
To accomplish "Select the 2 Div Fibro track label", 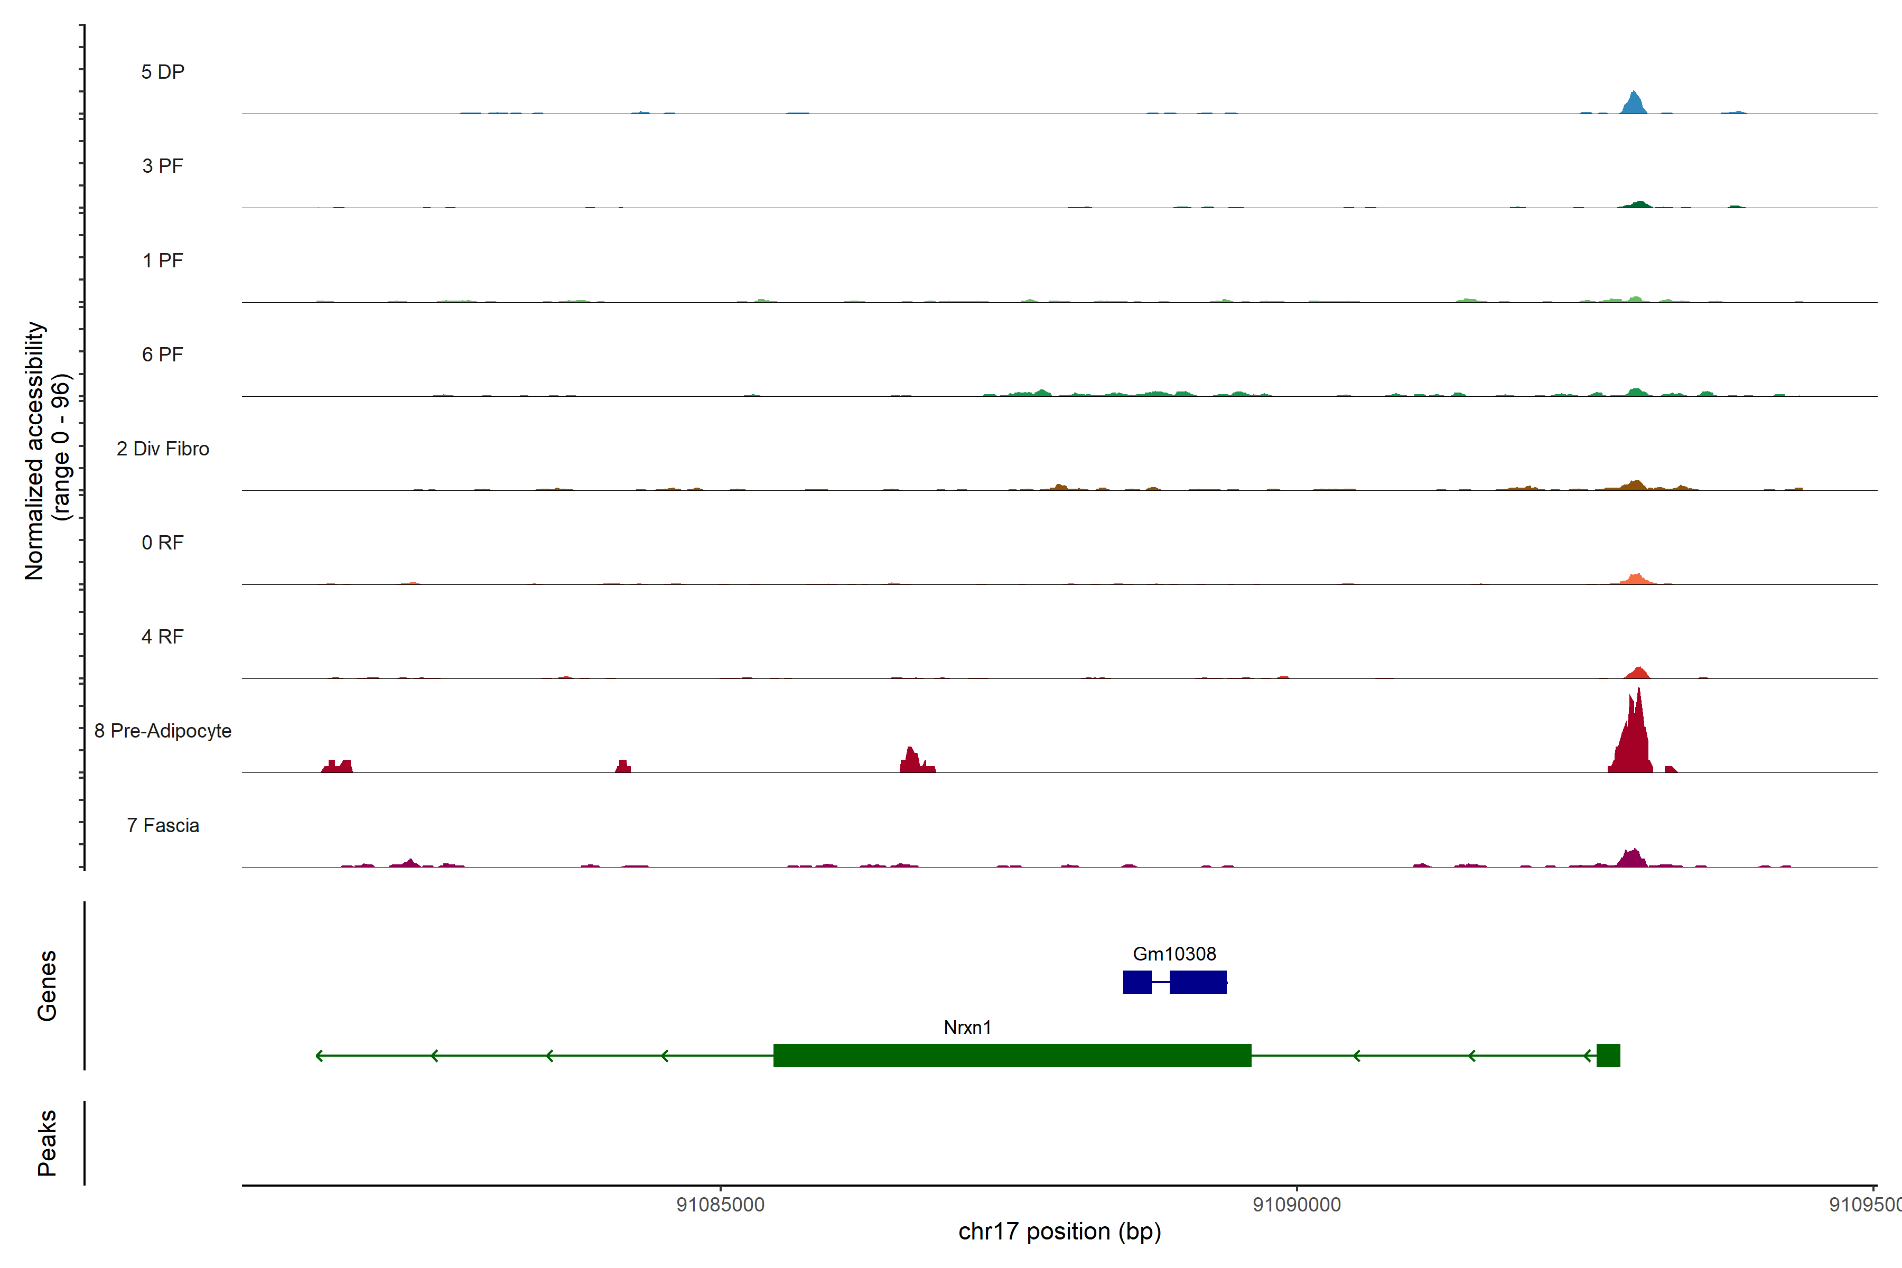I will 163,449.
